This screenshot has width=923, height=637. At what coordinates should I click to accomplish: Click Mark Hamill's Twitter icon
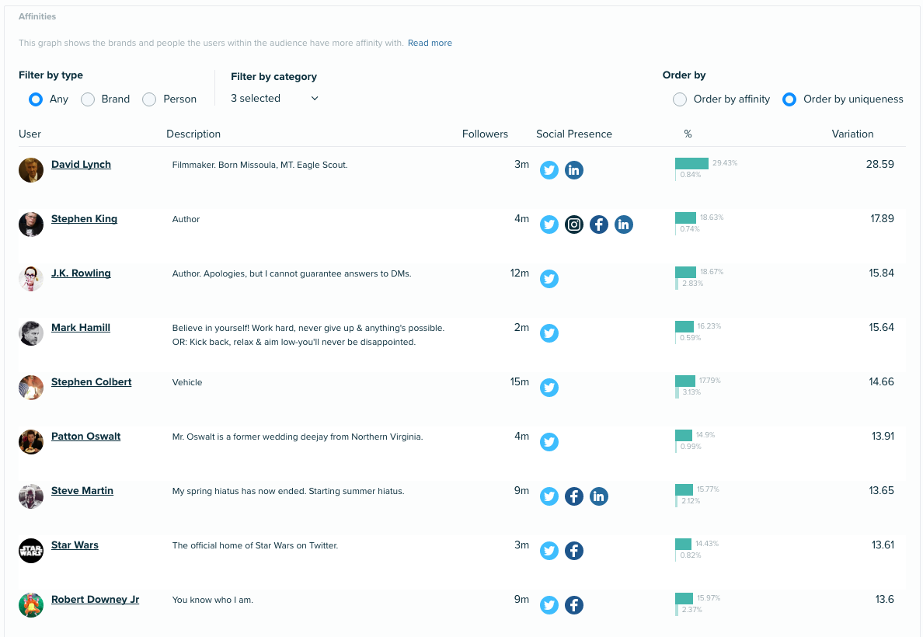click(549, 333)
